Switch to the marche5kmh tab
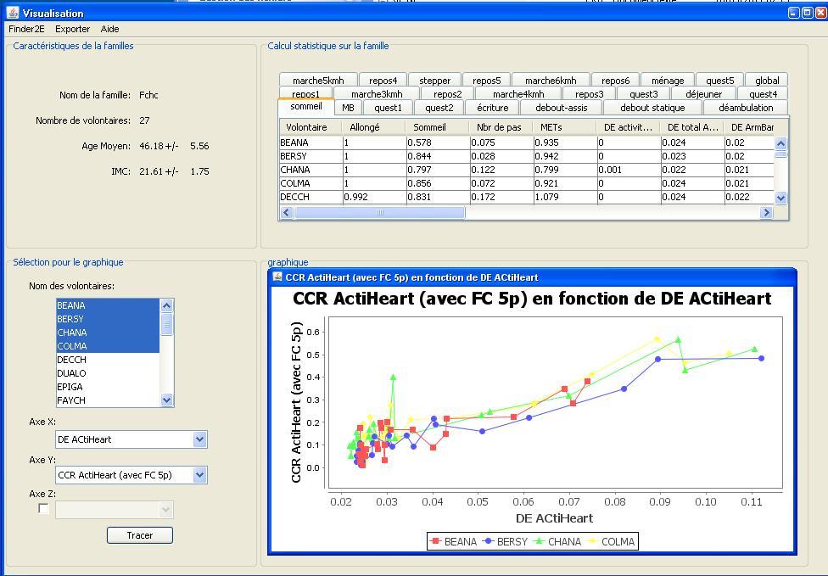 point(318,81)
